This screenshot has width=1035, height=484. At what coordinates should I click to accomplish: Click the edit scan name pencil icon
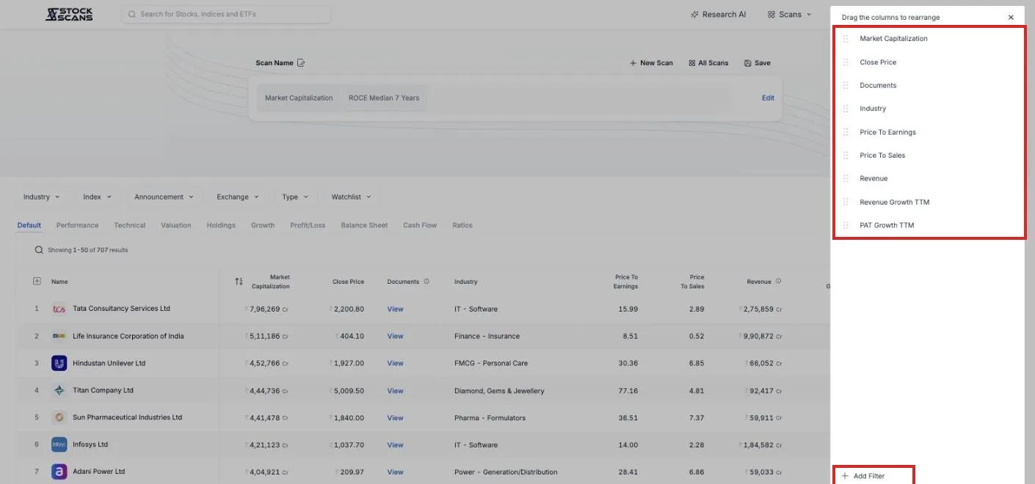coord(301,63)
